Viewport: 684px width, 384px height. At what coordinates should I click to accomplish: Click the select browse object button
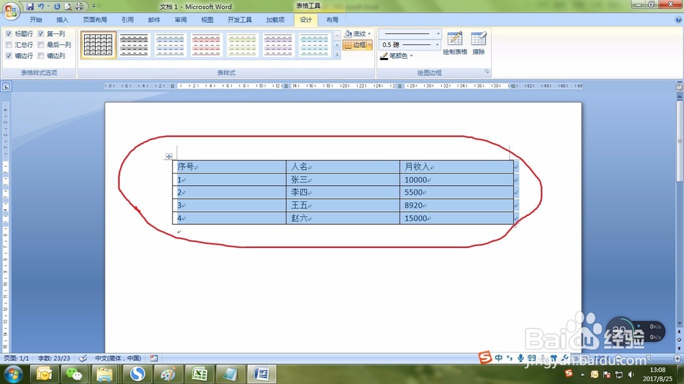pyautogui.click(x=679, y=340)
